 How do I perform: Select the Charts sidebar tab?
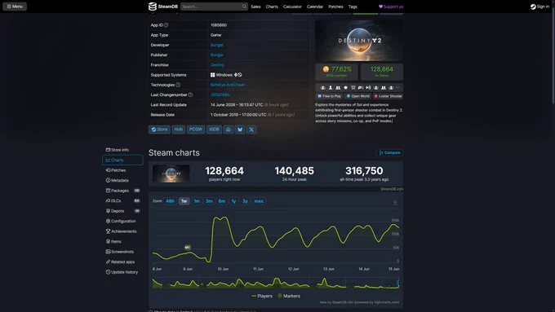click(122, 160)
